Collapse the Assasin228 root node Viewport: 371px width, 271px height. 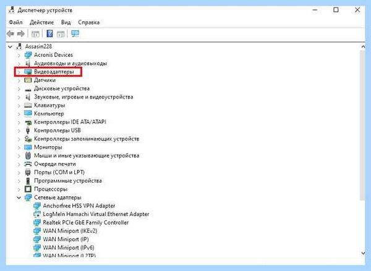tap(10, 46)
